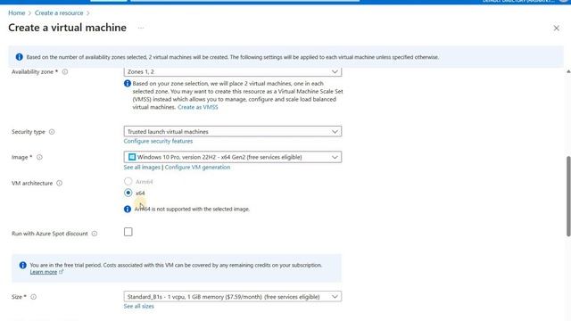Select the x64 architecture radio button
Viewport: 571px width, 321px height.
click(x=128, y=193)
